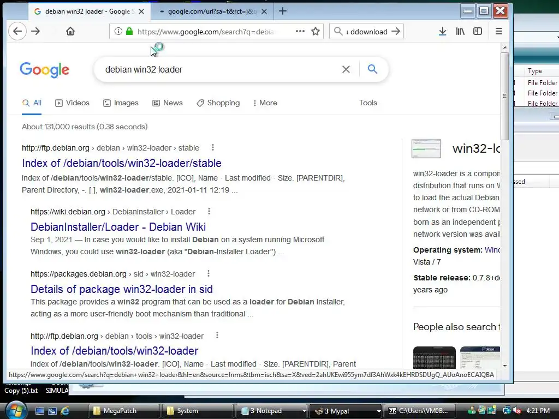This screenshot has width=559, height=419.
Task: Go forward to the next page
Action: point(35,31)
